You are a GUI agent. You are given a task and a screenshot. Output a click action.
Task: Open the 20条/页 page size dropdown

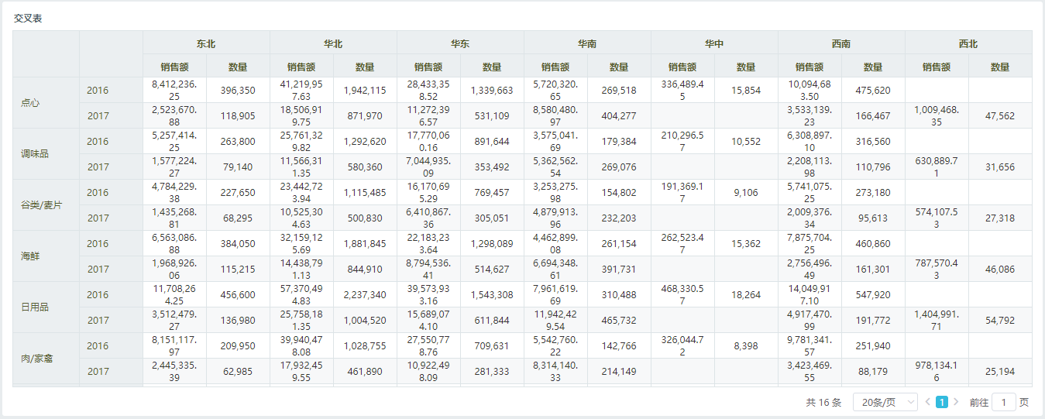pyautogui.click(x=885, y=402)
